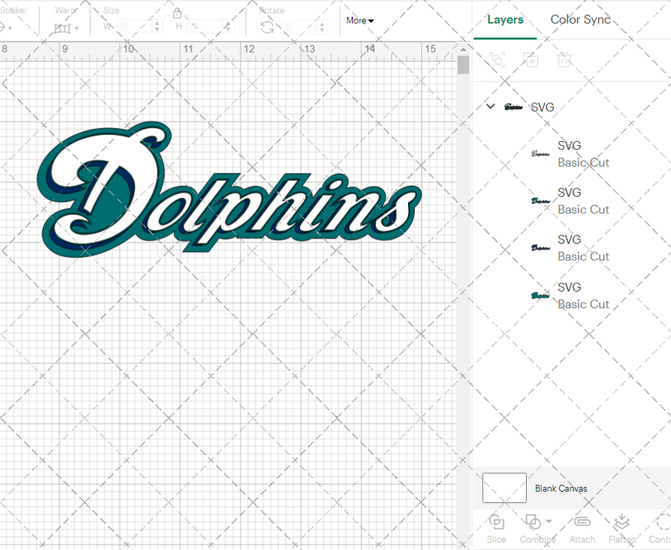Open the Combine options dropdown arrow
The image size is (671, 550).
pos(548,522)
